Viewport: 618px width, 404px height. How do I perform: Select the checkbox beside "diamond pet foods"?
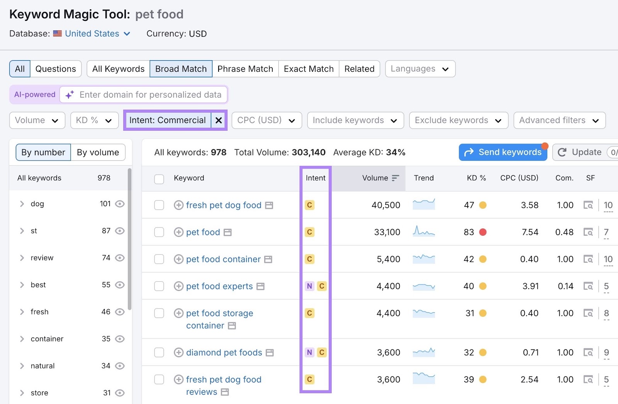[x=159, y=352]
